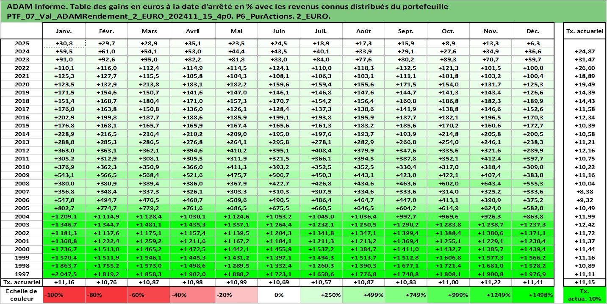The height and width of the screenshot is (304, 607).
Task: Click the 'Avril' column header
Action: click(193, 31)
